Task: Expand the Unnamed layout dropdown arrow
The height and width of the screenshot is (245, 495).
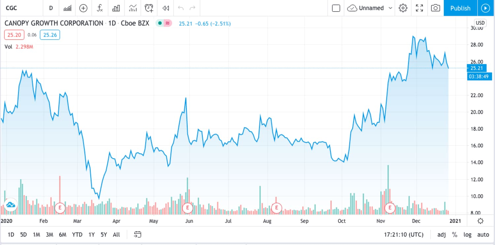Action: click(x=390, y=8)
